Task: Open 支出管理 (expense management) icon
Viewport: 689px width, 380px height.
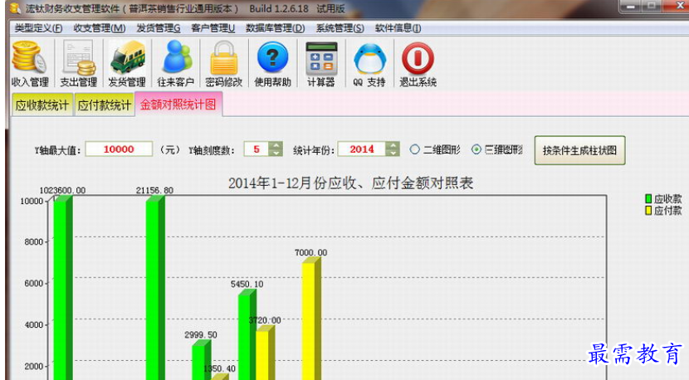Action: point(79,57)
